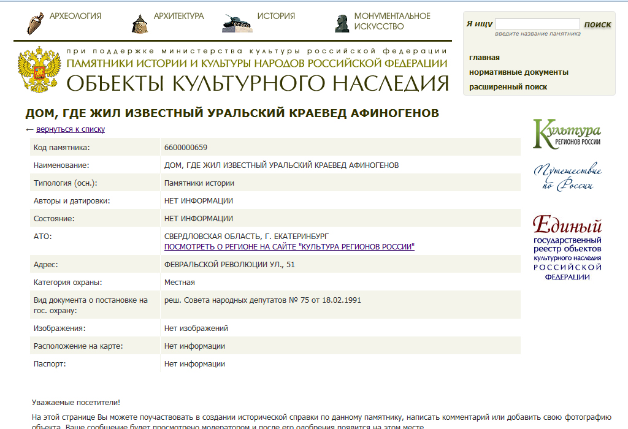Open the Археология menu section

tap(75, 16)
